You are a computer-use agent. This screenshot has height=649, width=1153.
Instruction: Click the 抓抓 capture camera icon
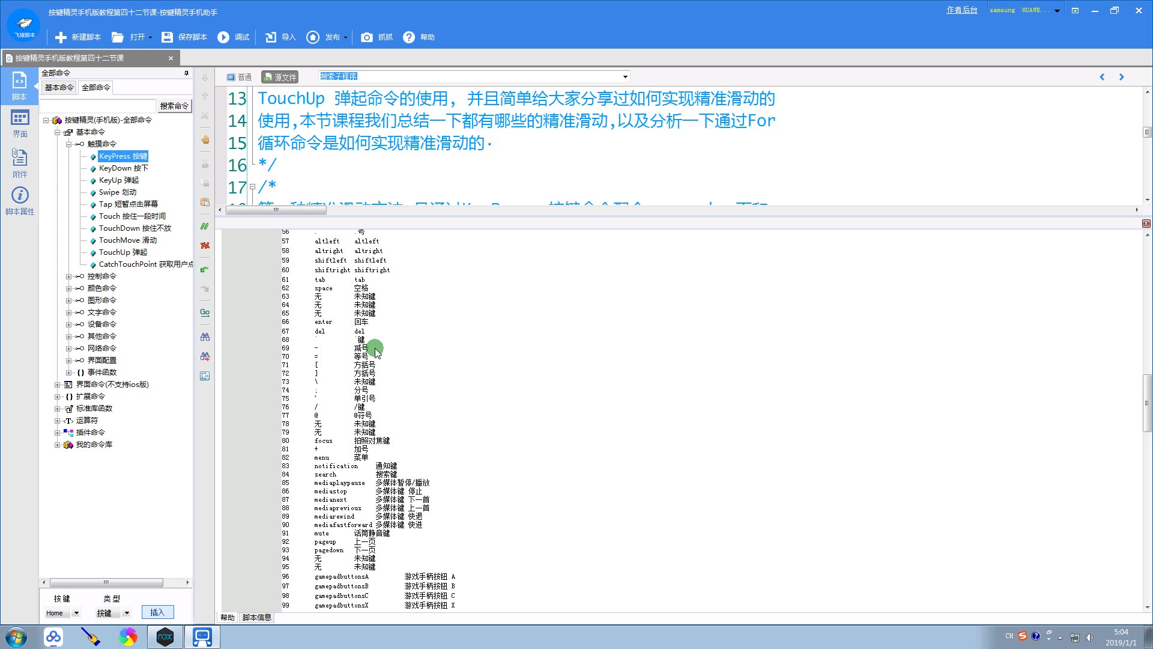(x=366, y=37)
